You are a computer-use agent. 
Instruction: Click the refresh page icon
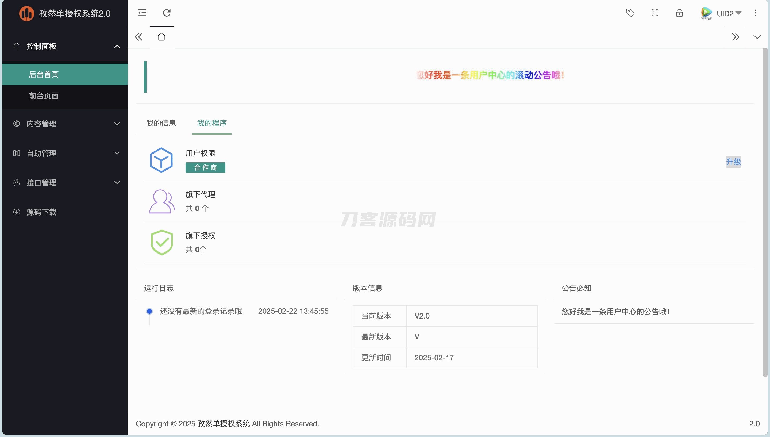click(x=167, y=13)
